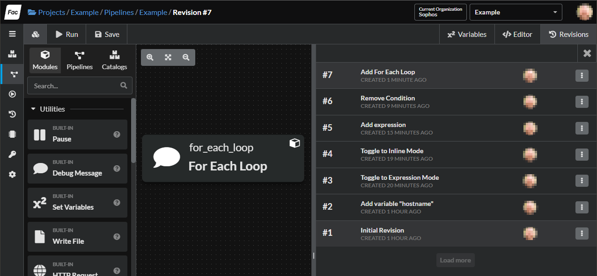Screen dimensions: 597x276
Task: Switch to the Catalogs tab
Action: [x=114, y=61]
